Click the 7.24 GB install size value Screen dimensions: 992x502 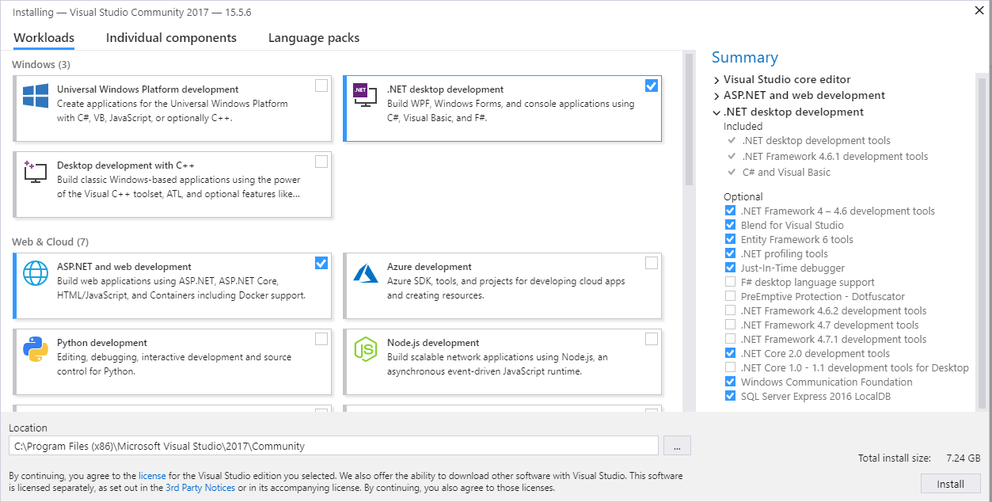pos(963,458)
